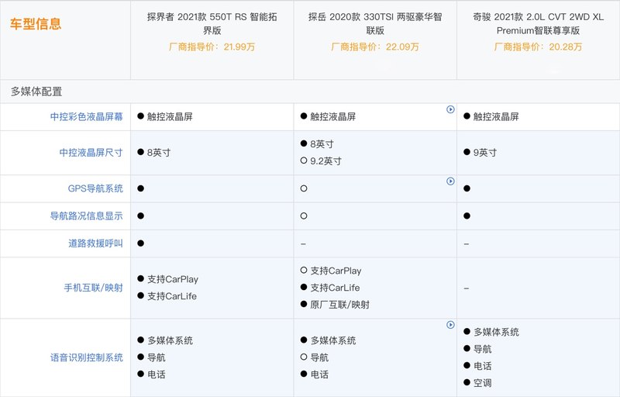Click 奇骏 厂商指导价 20.28万 price
Viewport: 620px width, 397px height.
538,47
